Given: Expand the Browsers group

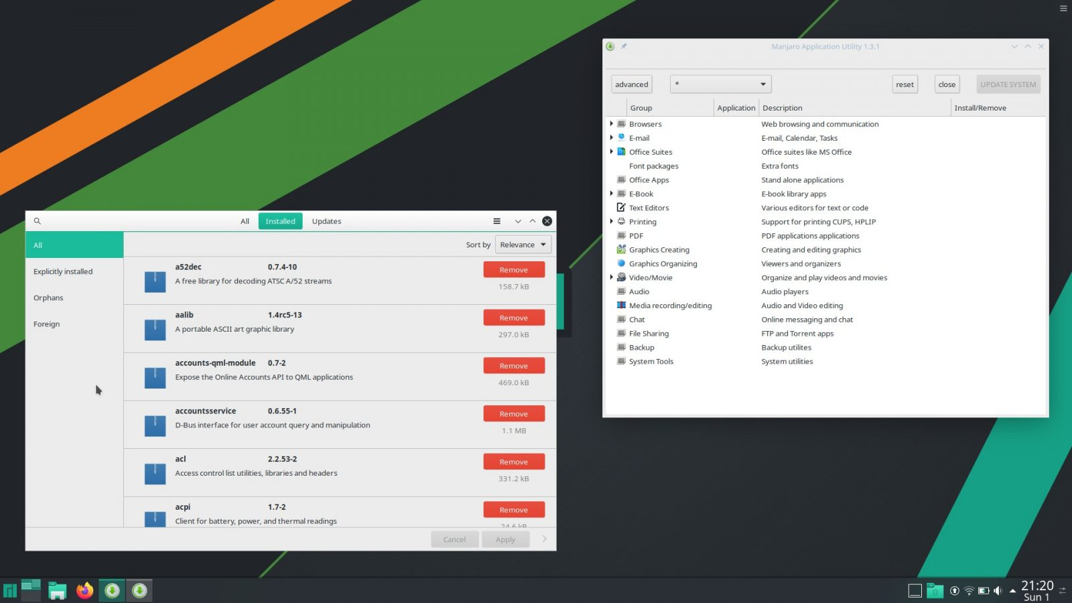Looking at the screenshot, I should pos(612,124).
